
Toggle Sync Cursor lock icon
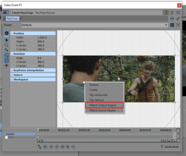click(40, 147)
